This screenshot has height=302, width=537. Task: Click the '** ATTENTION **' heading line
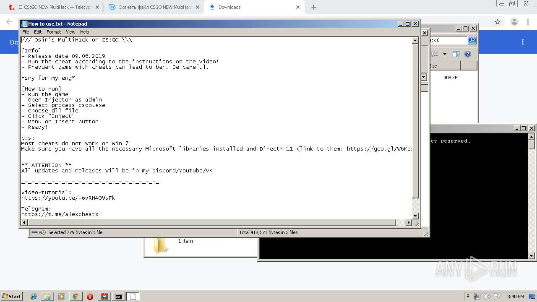coord(47,165)
